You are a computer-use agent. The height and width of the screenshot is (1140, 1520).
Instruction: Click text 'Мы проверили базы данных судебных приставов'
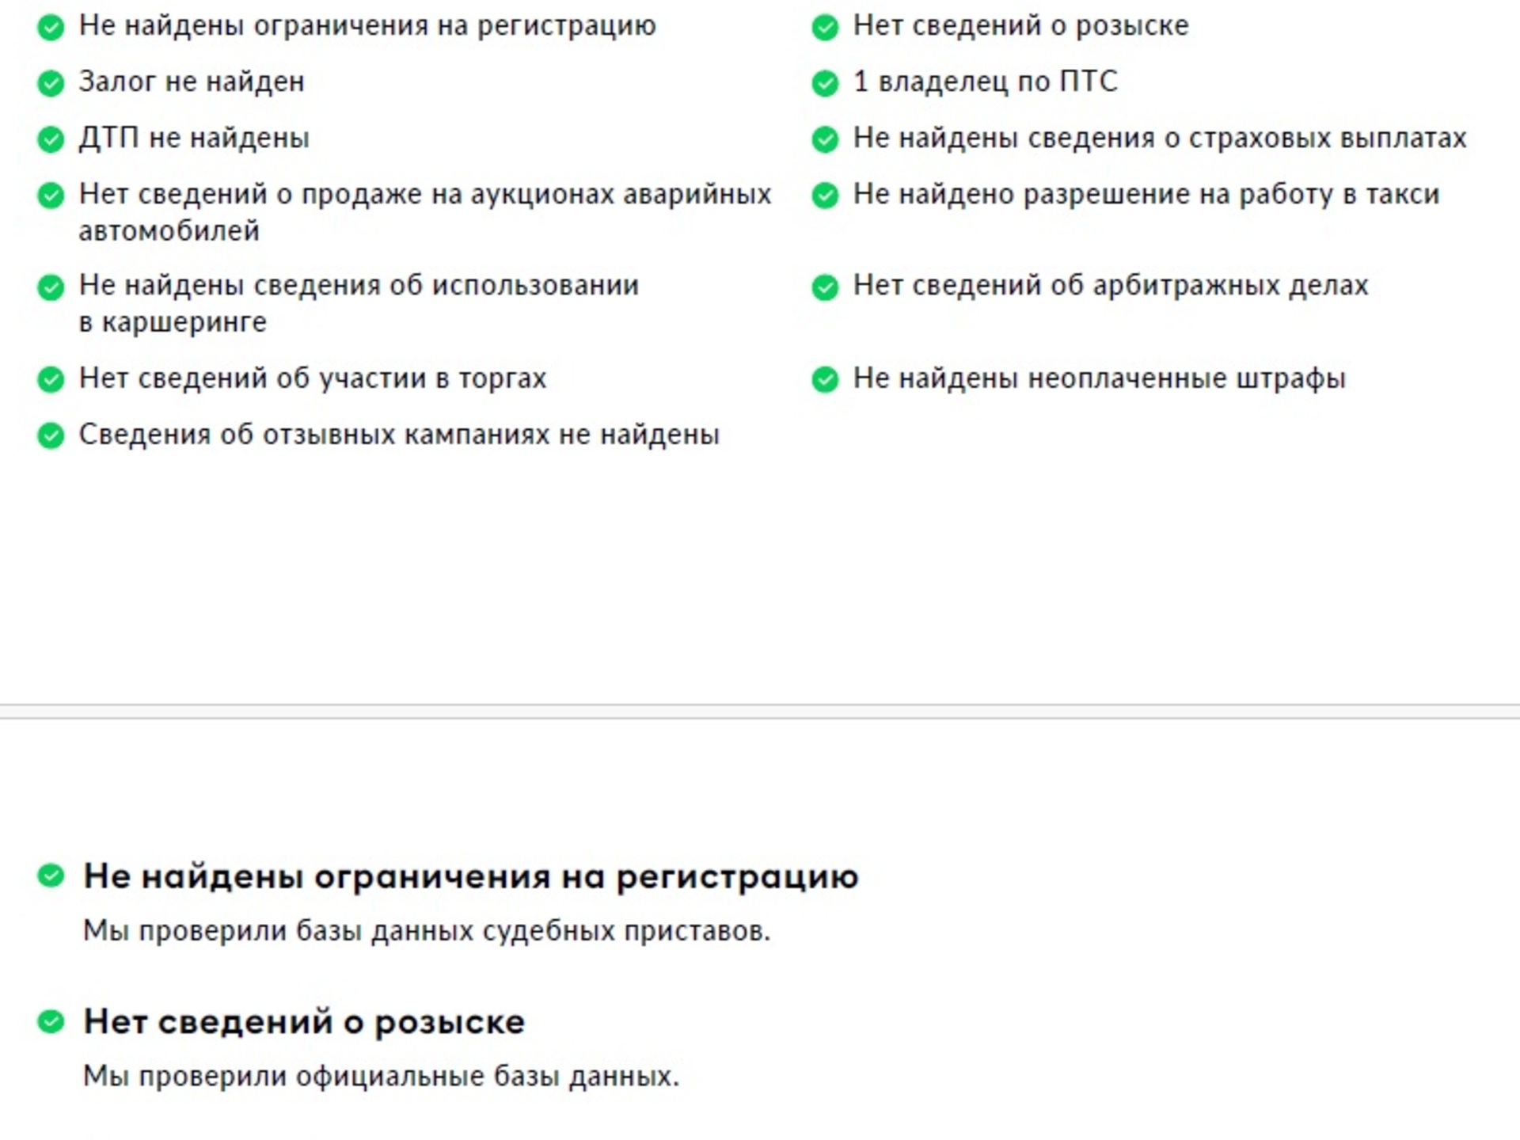click(x=426, y=931)
